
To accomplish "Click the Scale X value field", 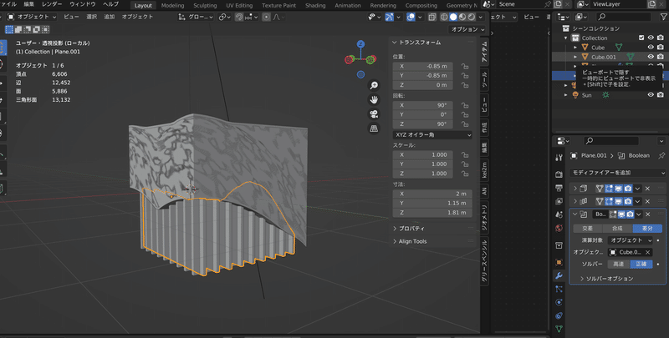I will (423, 155).
